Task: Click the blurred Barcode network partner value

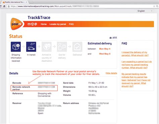Action: pos(46,87)
